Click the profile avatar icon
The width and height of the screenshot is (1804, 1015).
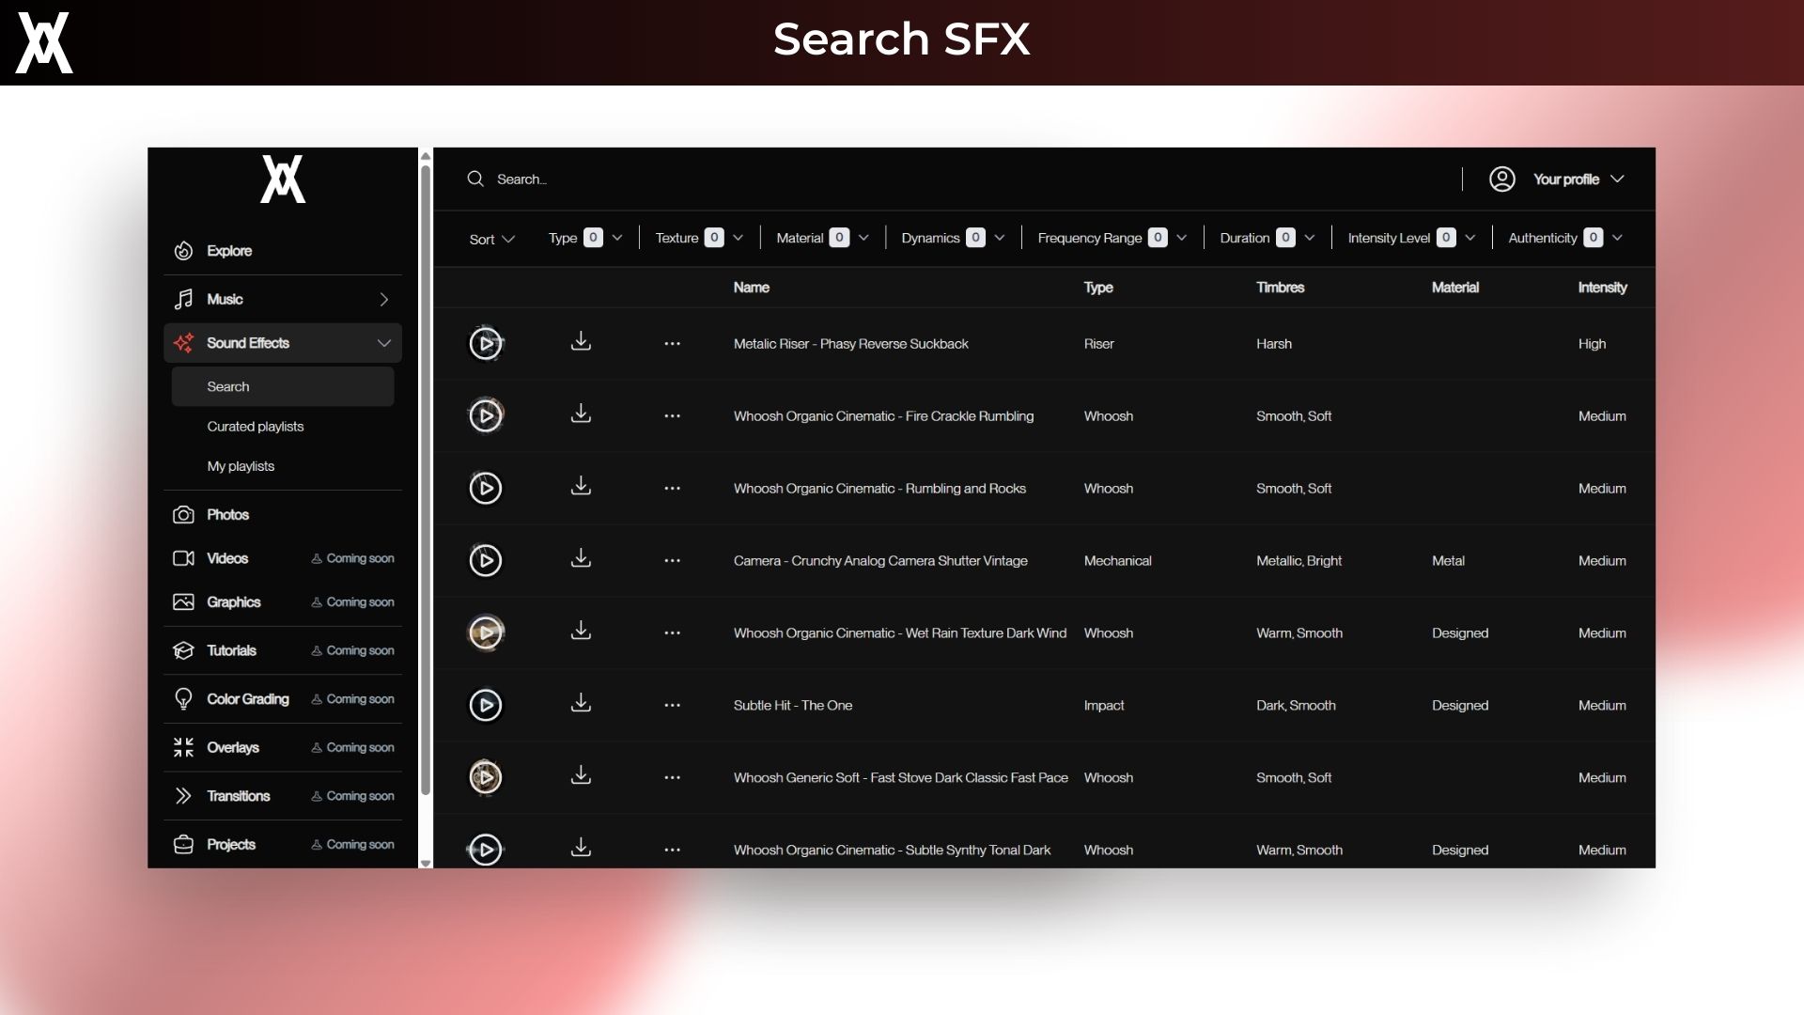pos(1501,180)
